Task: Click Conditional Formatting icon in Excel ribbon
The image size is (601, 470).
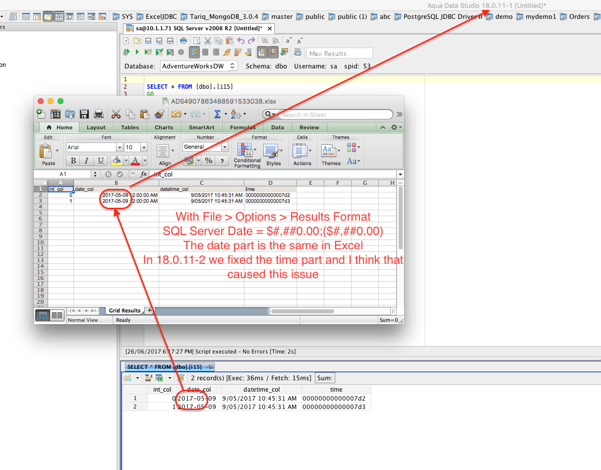Action: pos(245,149)
